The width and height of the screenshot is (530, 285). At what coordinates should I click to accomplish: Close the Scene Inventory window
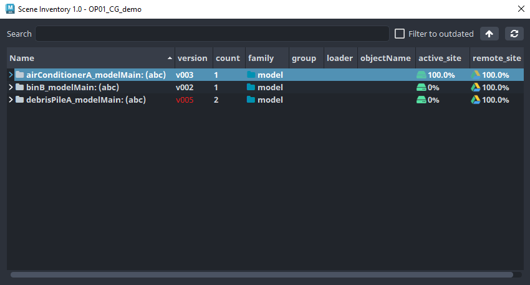click(x=521, y=9)
